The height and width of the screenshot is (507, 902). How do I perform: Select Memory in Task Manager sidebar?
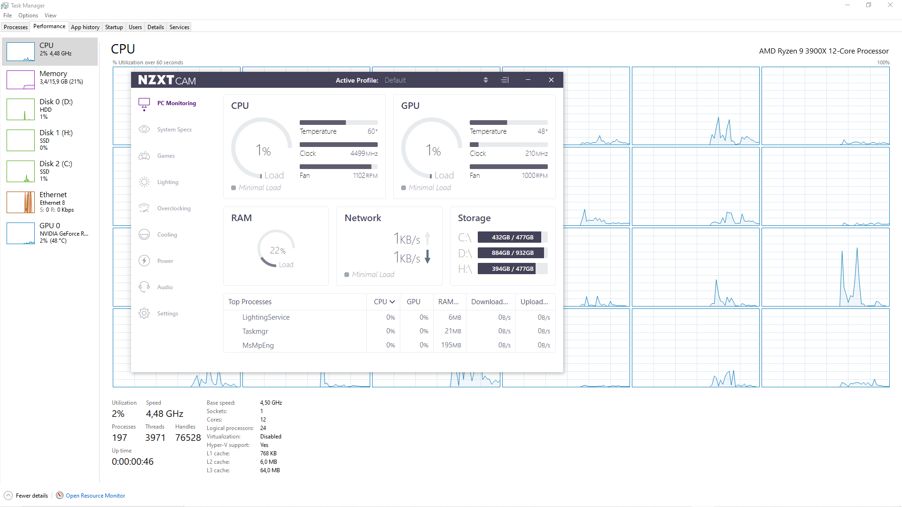50,79
